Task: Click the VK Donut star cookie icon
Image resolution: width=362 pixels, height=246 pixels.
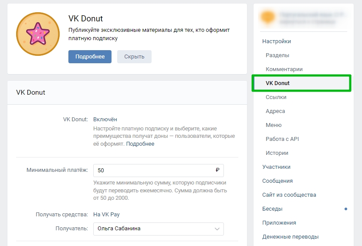Action: 38,34
